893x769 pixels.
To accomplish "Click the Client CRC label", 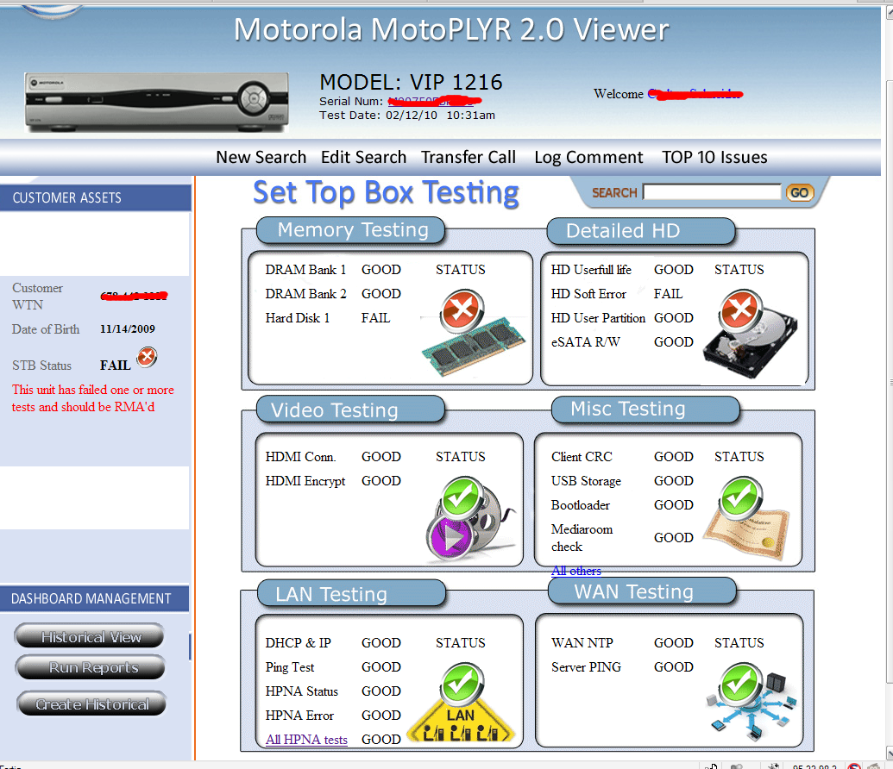I will (x=582, y=457).
